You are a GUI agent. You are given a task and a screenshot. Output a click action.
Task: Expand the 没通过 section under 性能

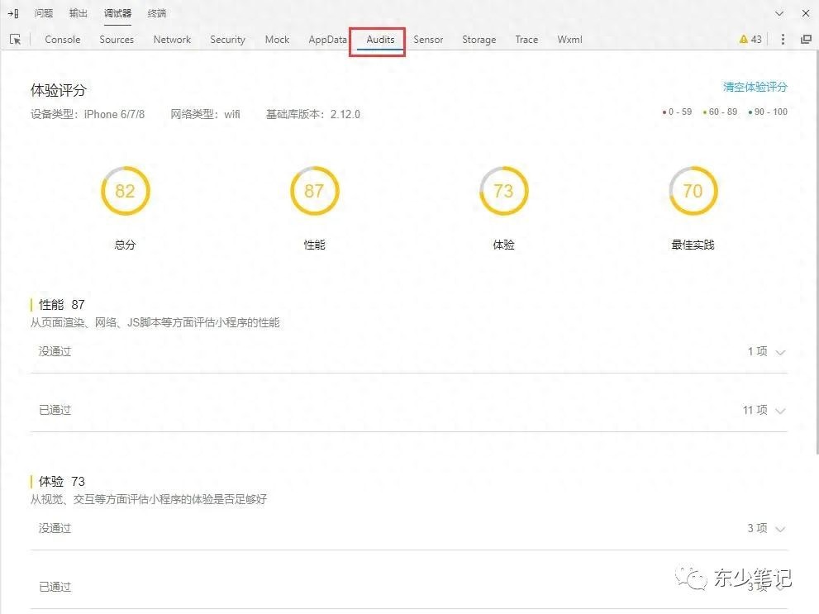coord(768,351)
